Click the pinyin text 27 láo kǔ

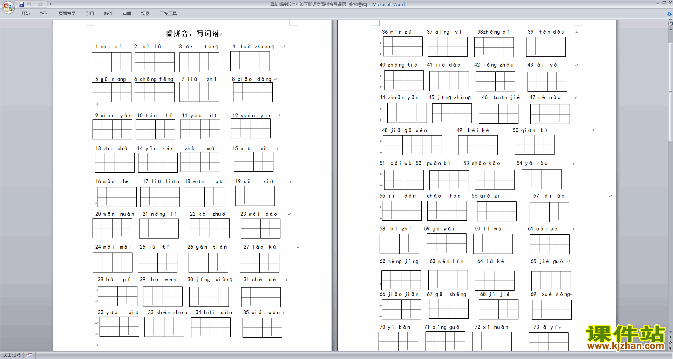[x=260, y=247]
